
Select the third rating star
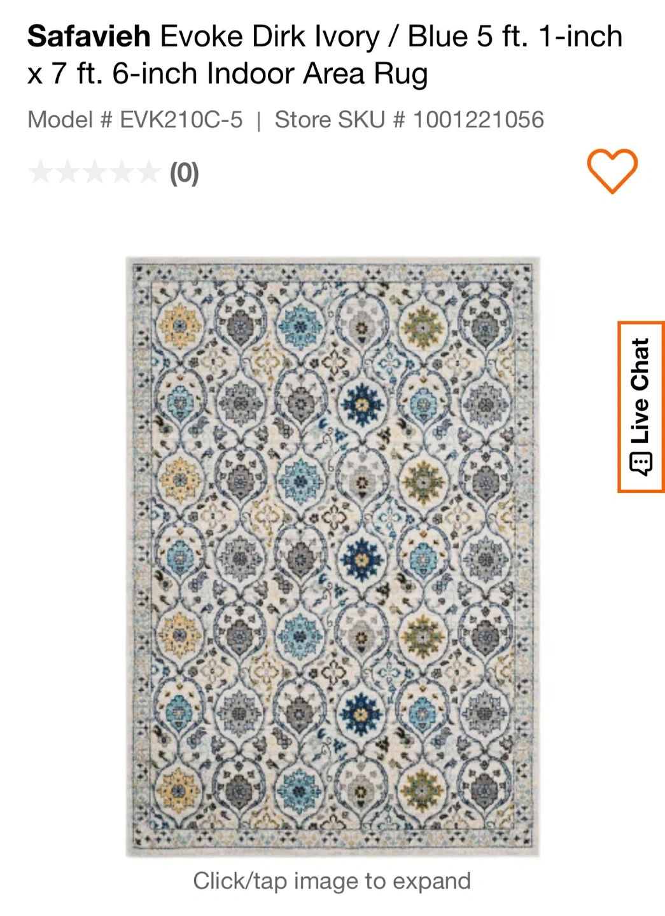[95, 172]
